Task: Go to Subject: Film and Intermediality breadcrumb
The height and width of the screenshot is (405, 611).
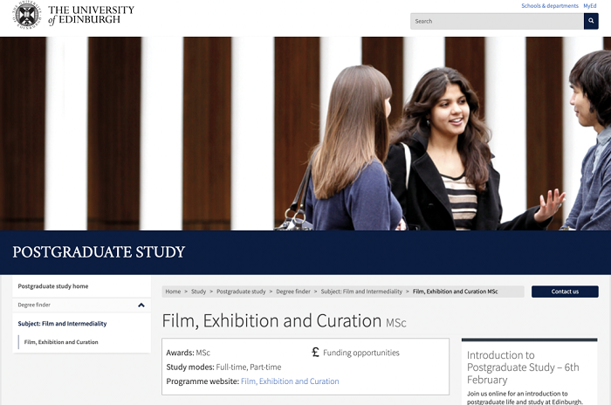Action: coord(361,292)
